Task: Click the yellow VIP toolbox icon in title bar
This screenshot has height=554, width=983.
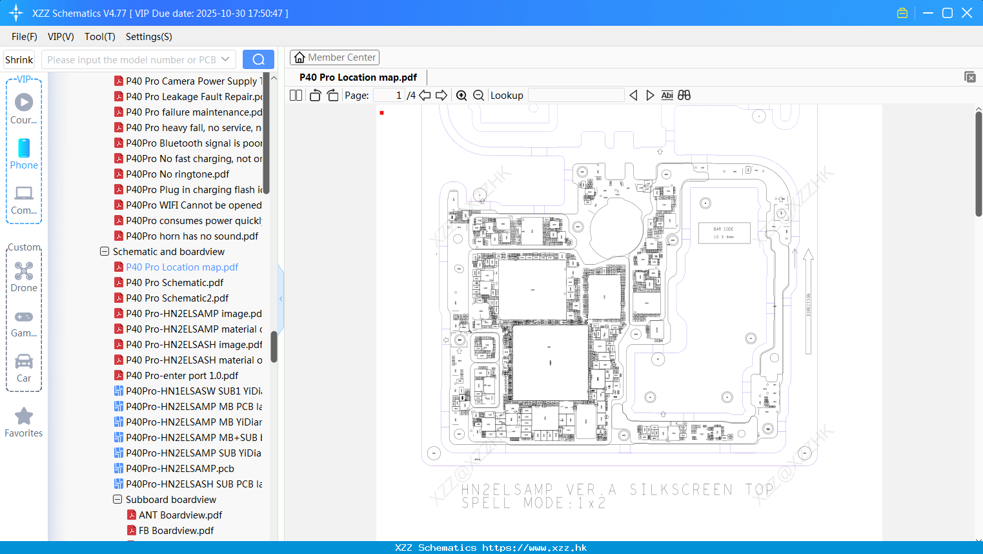Action: (x=902, y=13)
